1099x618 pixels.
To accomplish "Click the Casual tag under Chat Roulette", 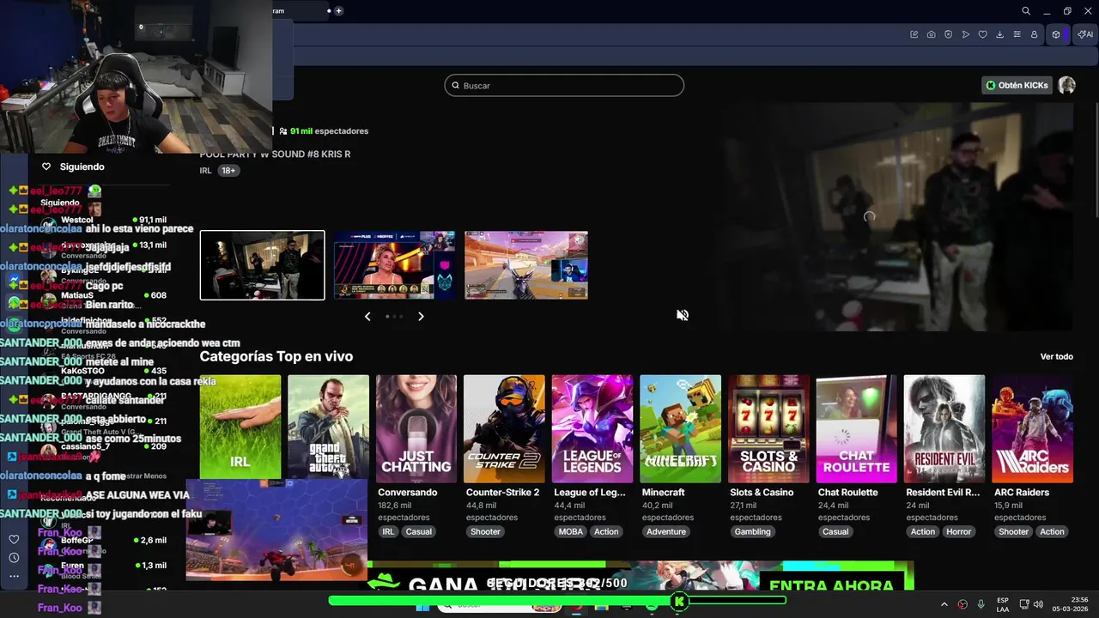I will (x=835, y=531).
